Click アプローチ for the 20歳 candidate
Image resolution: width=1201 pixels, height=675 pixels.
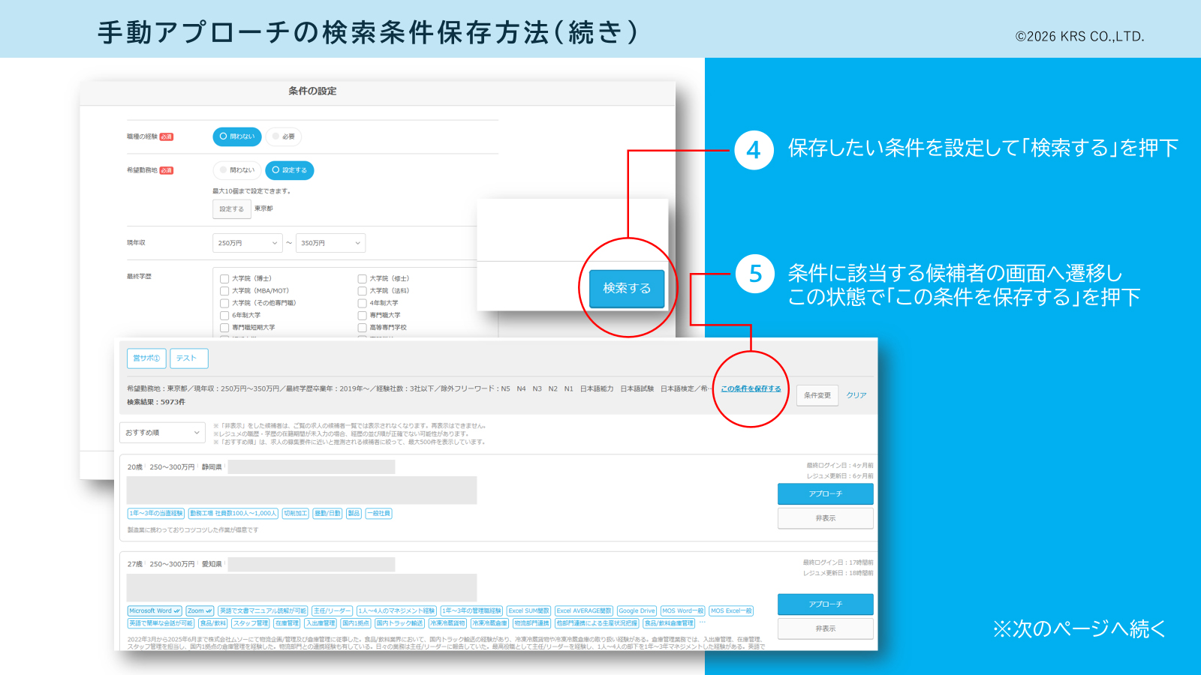click(825, 493)
